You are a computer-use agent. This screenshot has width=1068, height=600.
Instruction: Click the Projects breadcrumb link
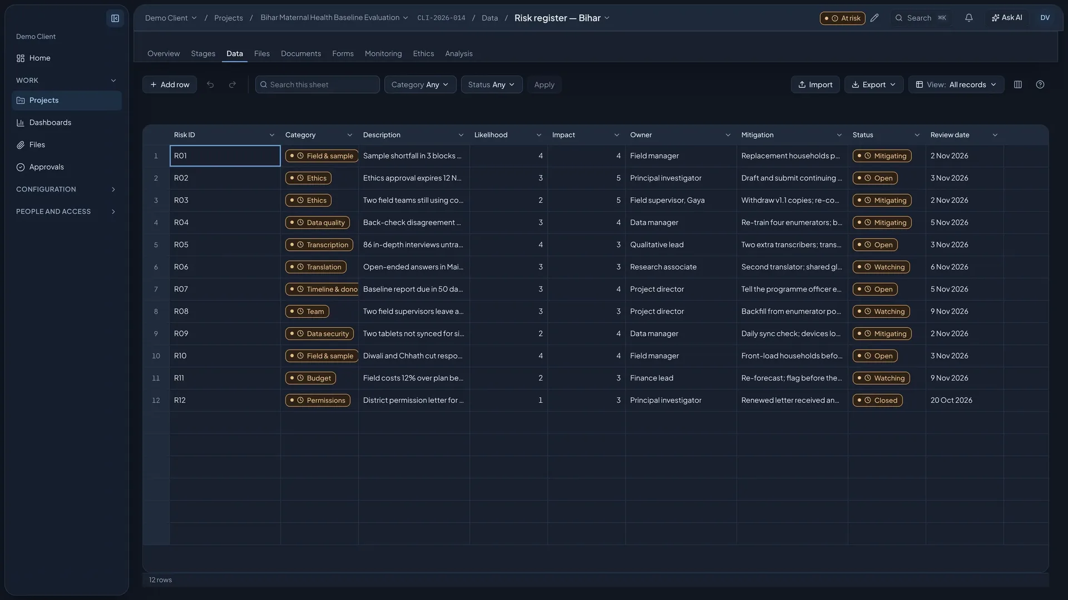(229, 18)
